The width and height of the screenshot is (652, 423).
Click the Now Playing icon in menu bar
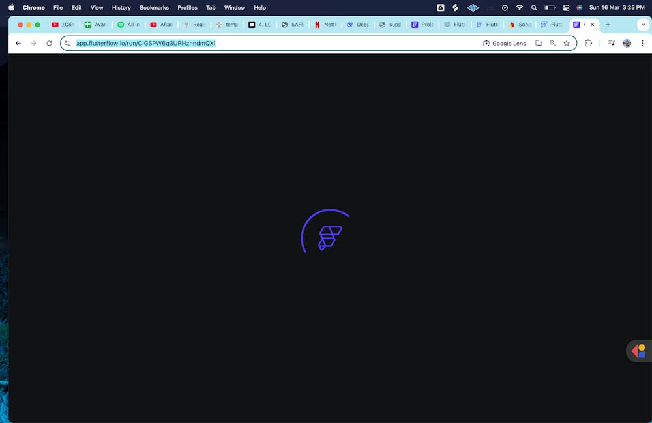coord(505,7)
